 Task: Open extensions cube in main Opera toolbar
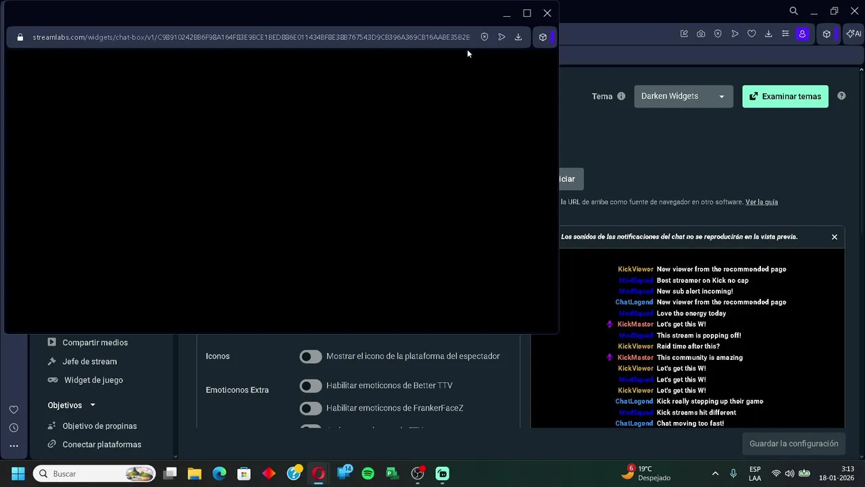(x=826, y=34)
